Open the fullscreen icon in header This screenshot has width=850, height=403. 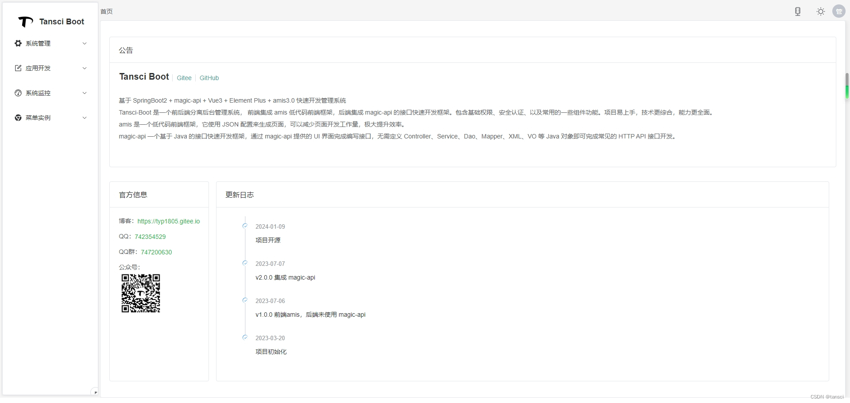(x=798, y=11)
